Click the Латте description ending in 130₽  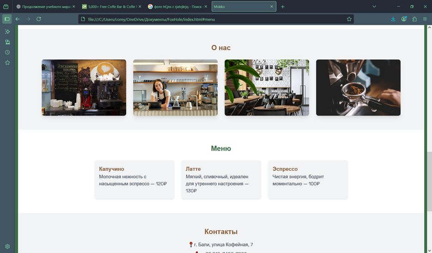[x=217, y=184]
